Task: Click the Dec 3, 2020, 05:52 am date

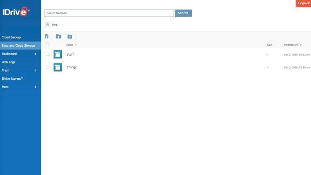Action: 297,54
